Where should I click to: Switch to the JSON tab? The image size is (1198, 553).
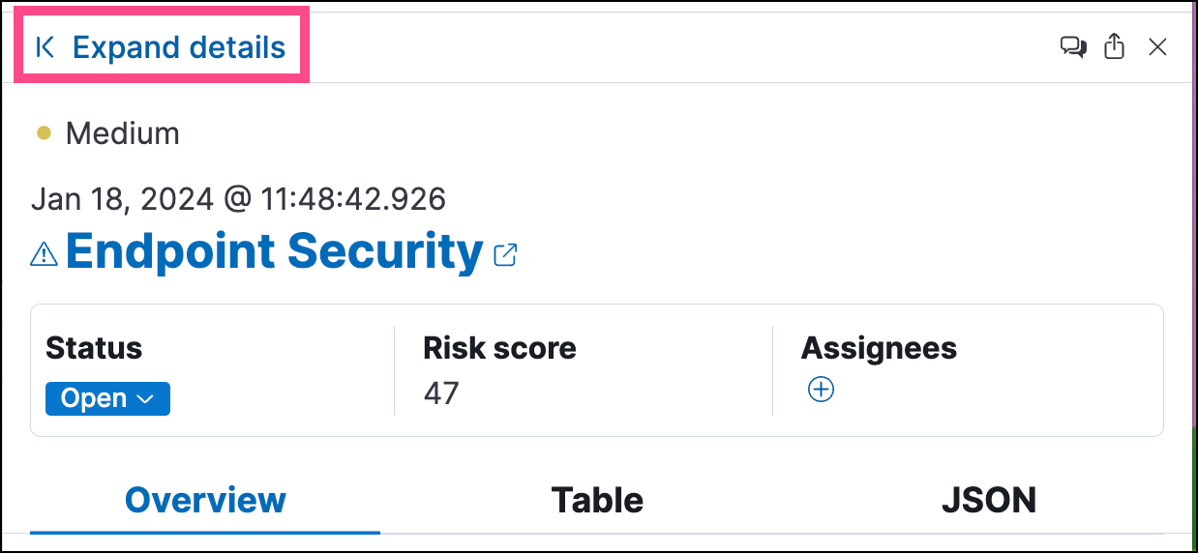click(988, 500)
